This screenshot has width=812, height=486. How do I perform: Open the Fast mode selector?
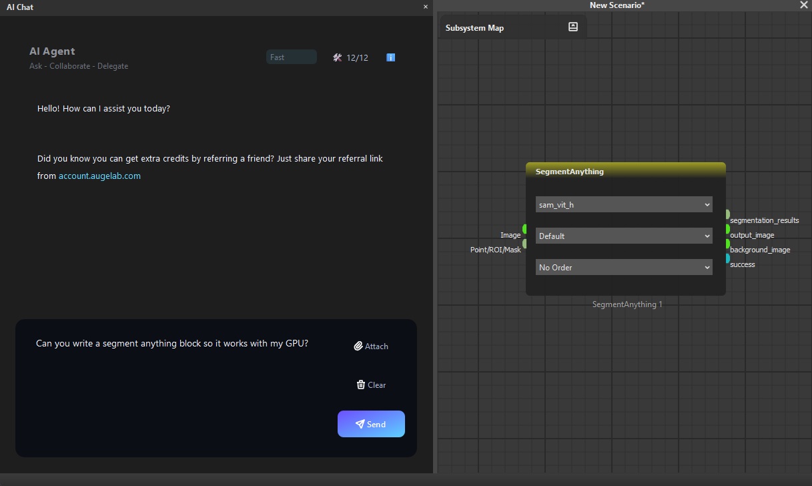(291, 57)
